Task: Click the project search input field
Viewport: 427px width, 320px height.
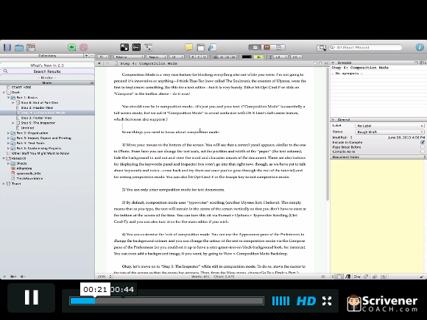Action: (365, 47)
